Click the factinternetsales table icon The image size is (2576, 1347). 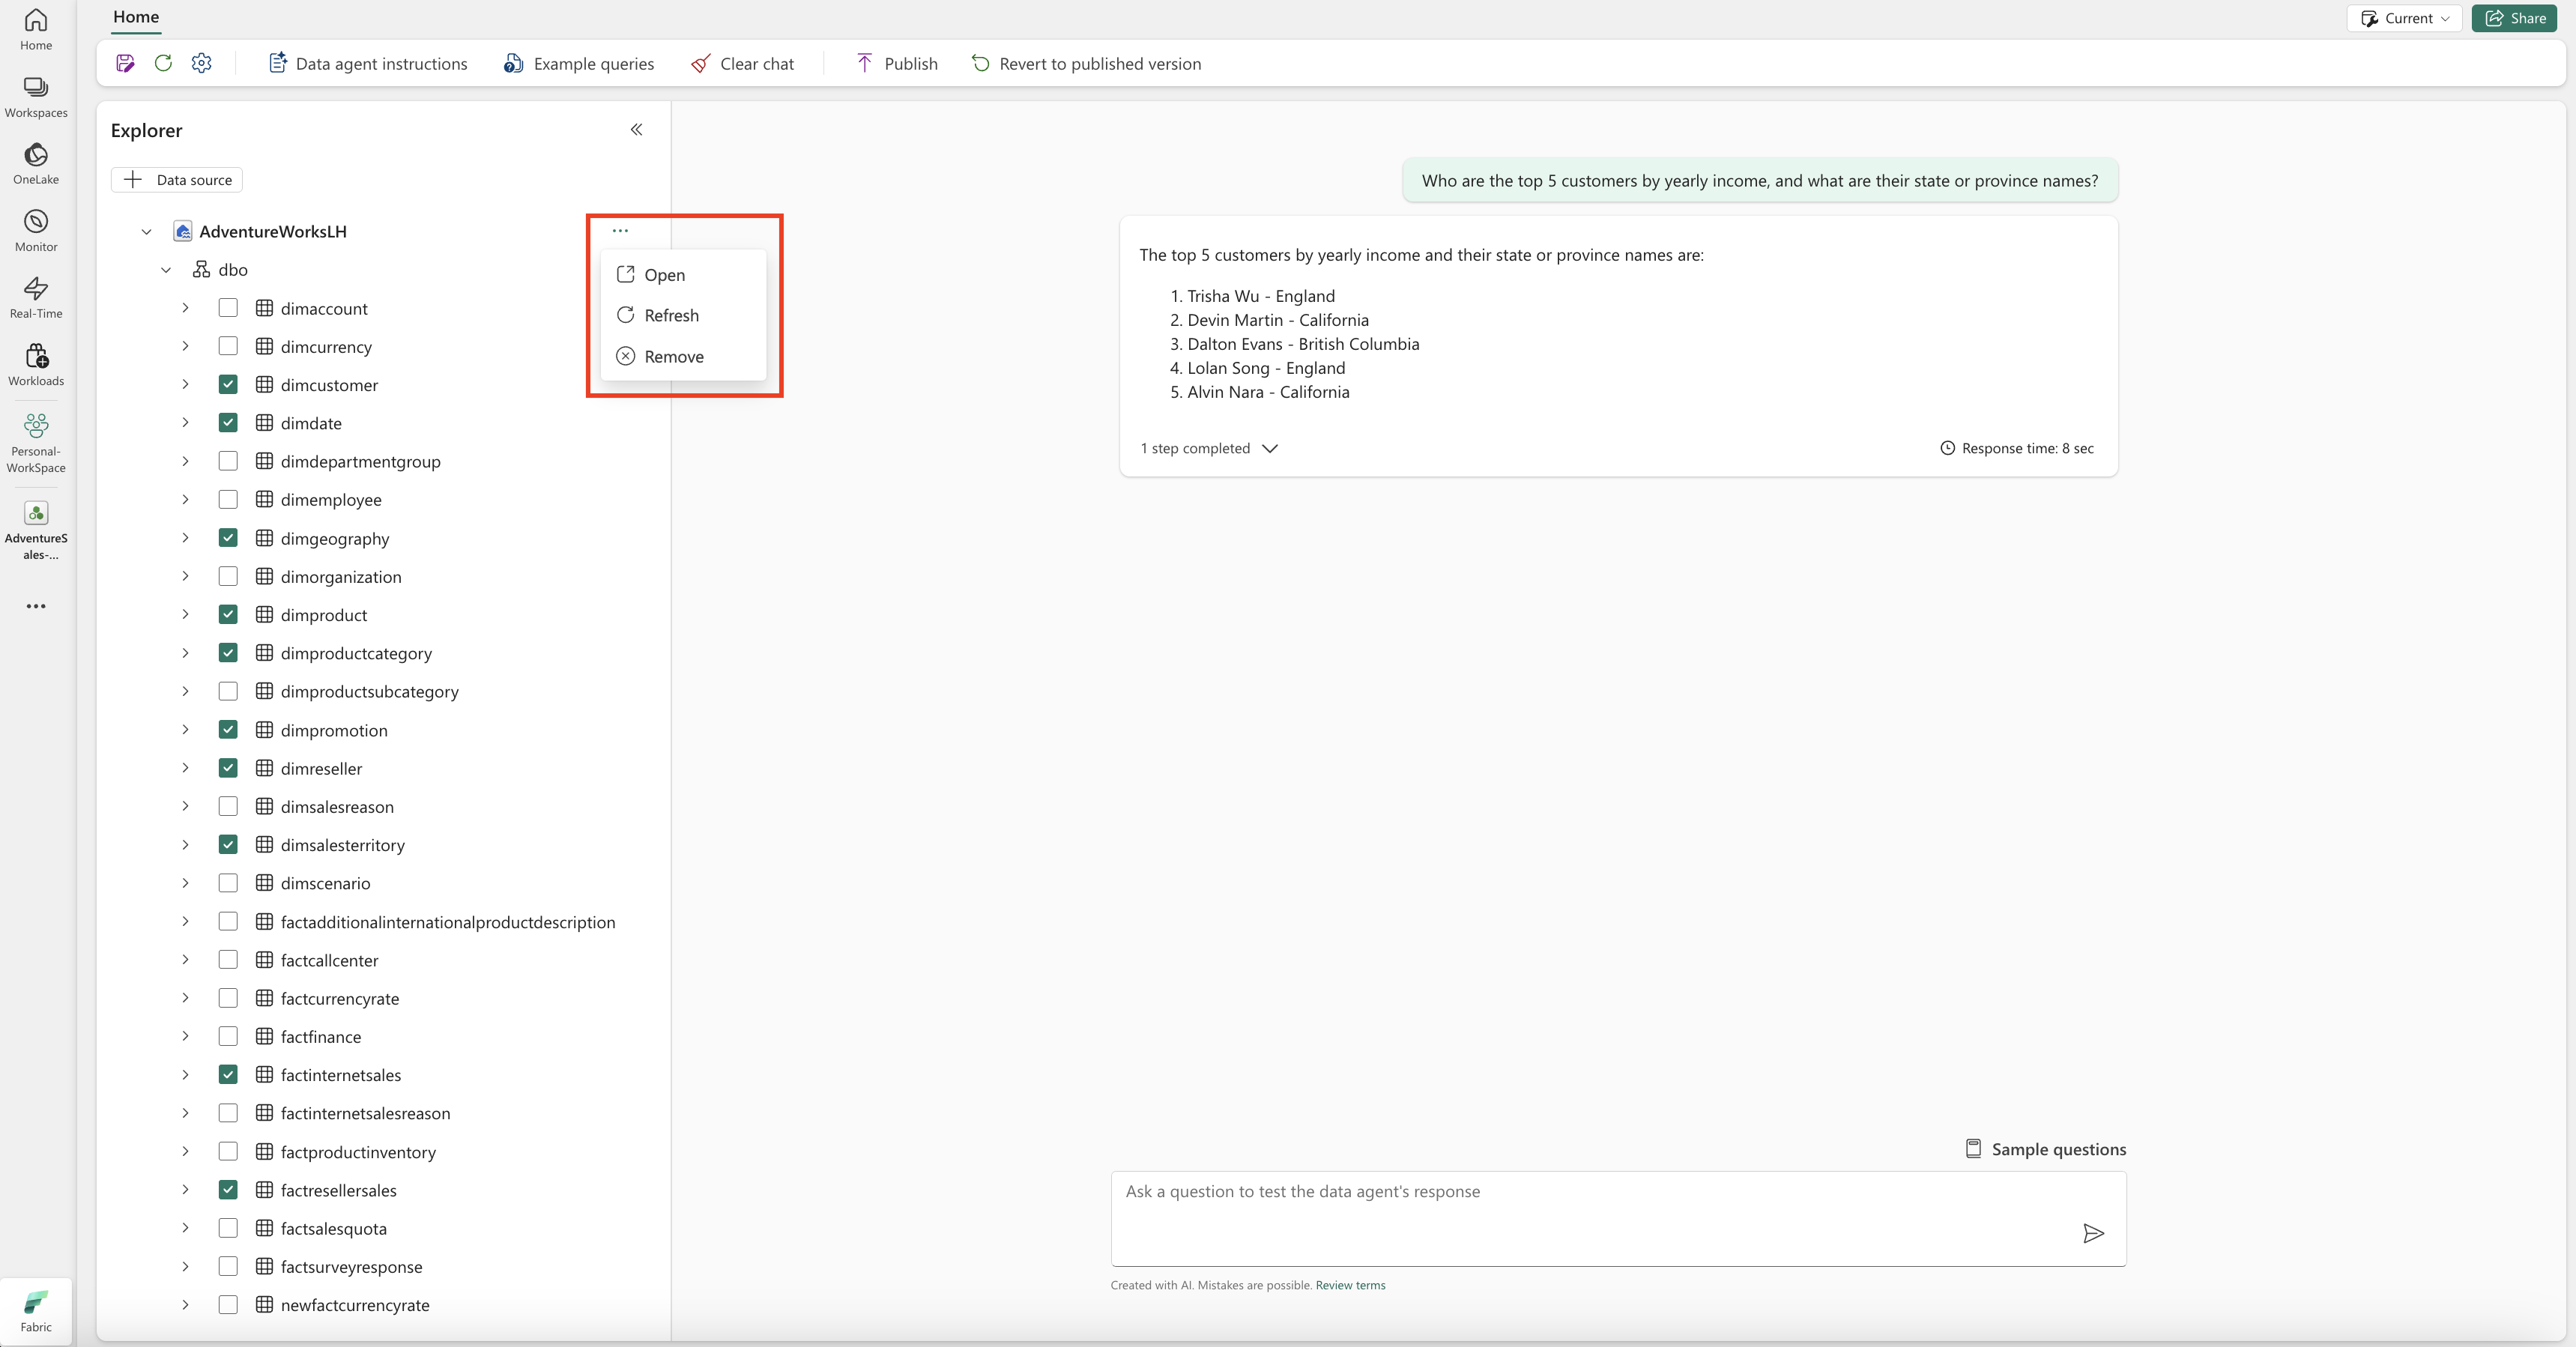(264, 1075)
